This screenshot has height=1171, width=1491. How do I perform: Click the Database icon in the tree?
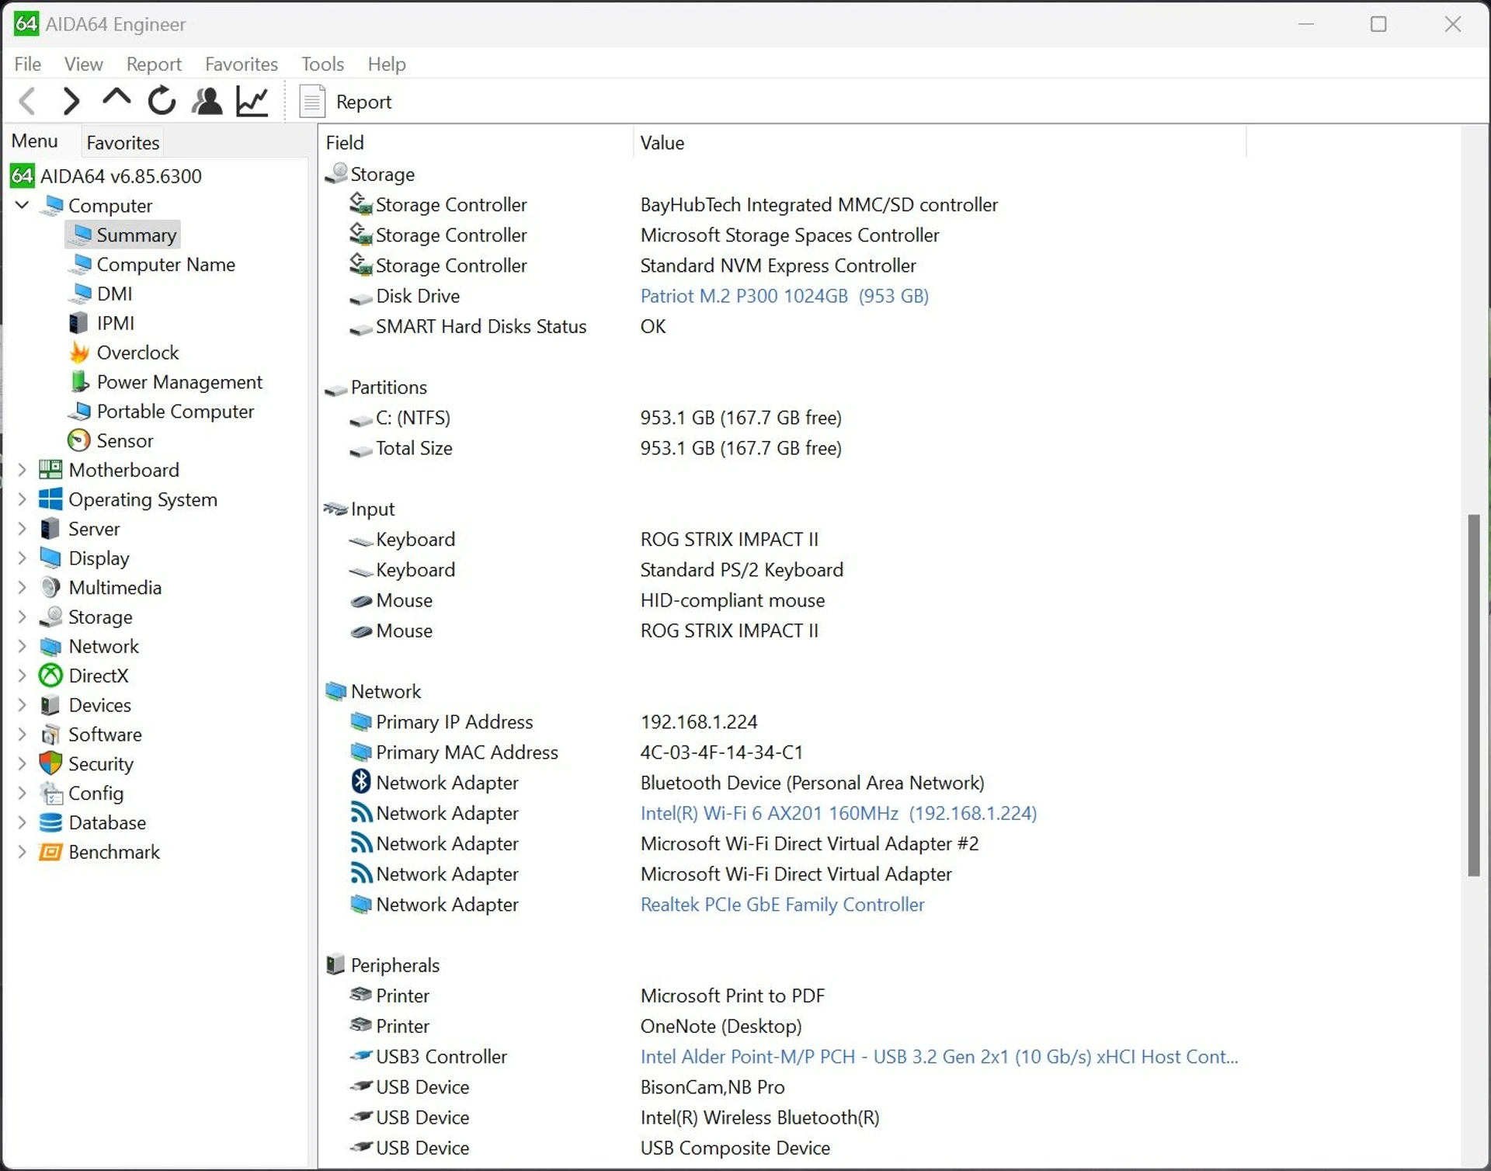(50, 822)
